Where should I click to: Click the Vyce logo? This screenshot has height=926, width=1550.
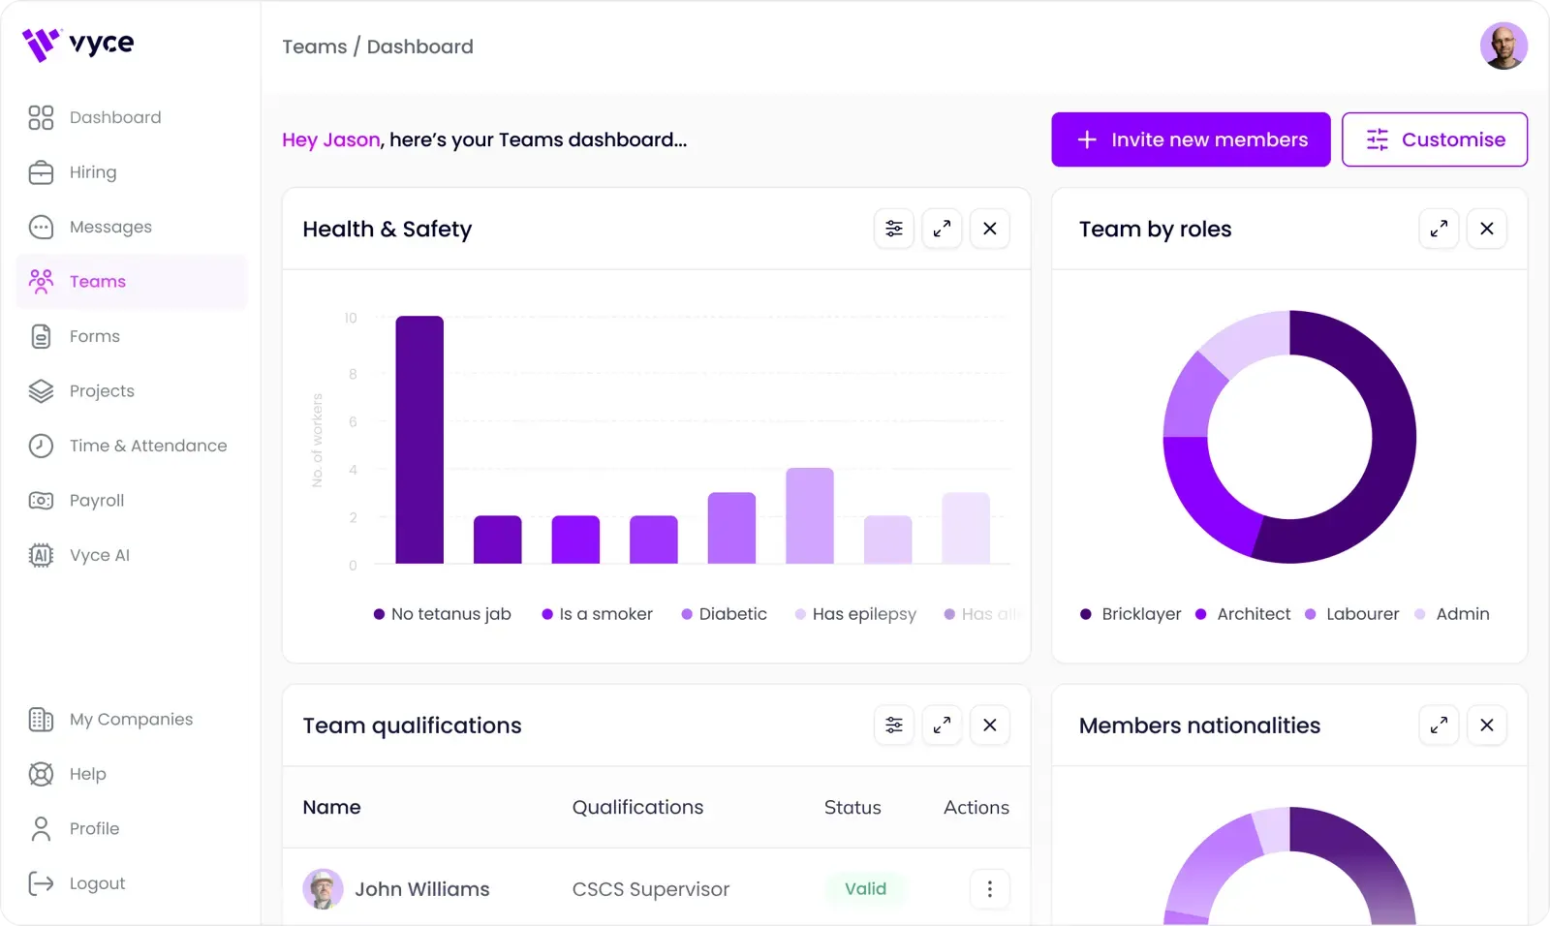(78, 44)
